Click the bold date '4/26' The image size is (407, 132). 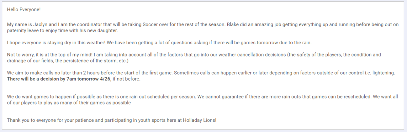coord(104,79)
